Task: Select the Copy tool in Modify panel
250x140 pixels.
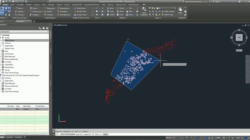Action: 110,11
